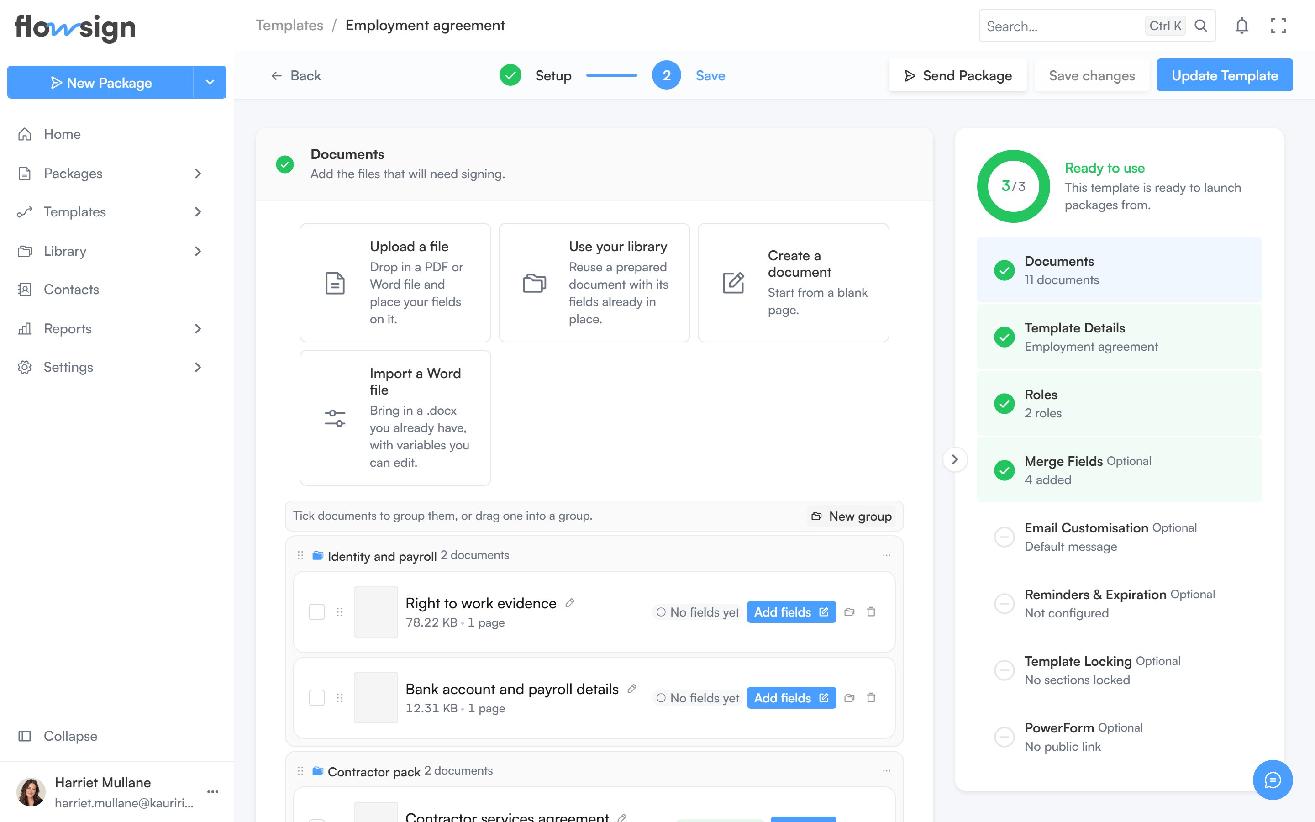This screenshot has height=822, width=1315.
Task: Rename Bank account and payroll details pencil
Action: [x=632, y=689]
